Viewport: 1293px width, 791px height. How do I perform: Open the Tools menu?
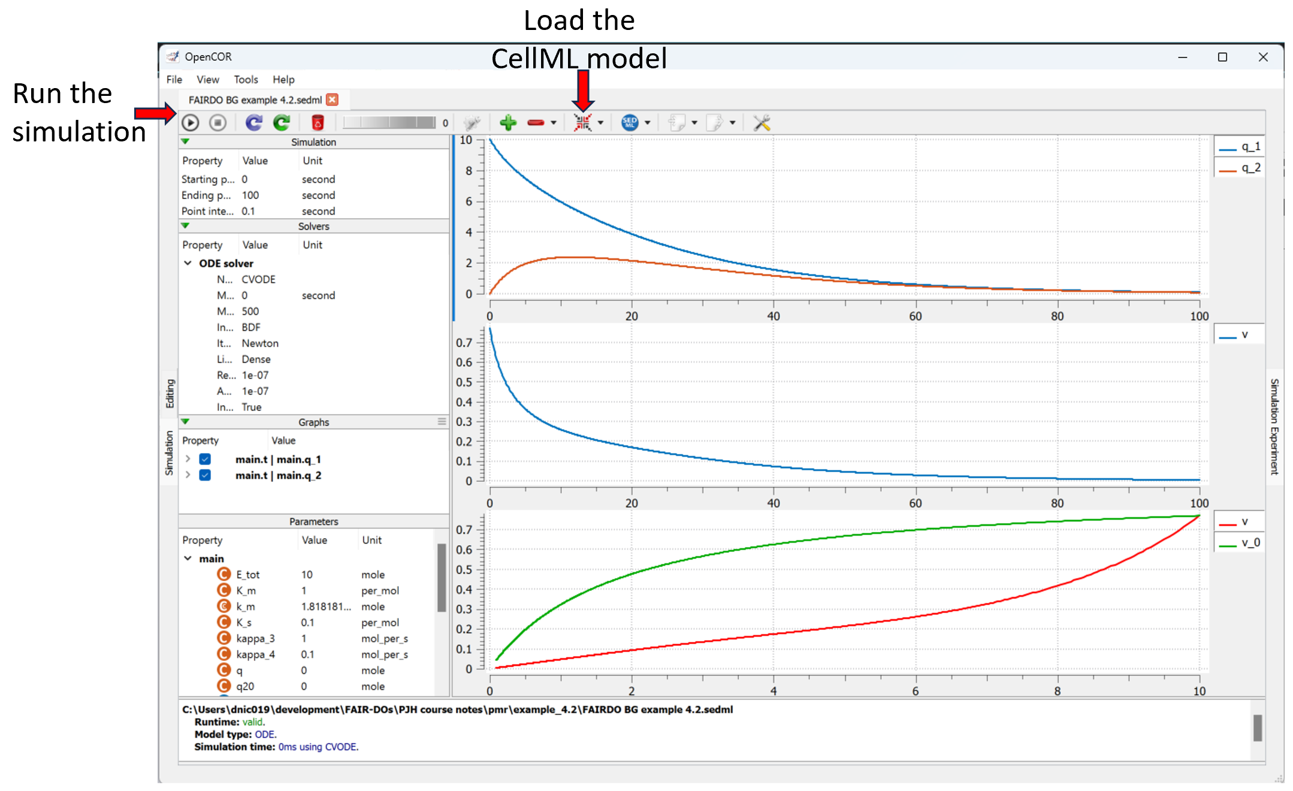point(246,79)
